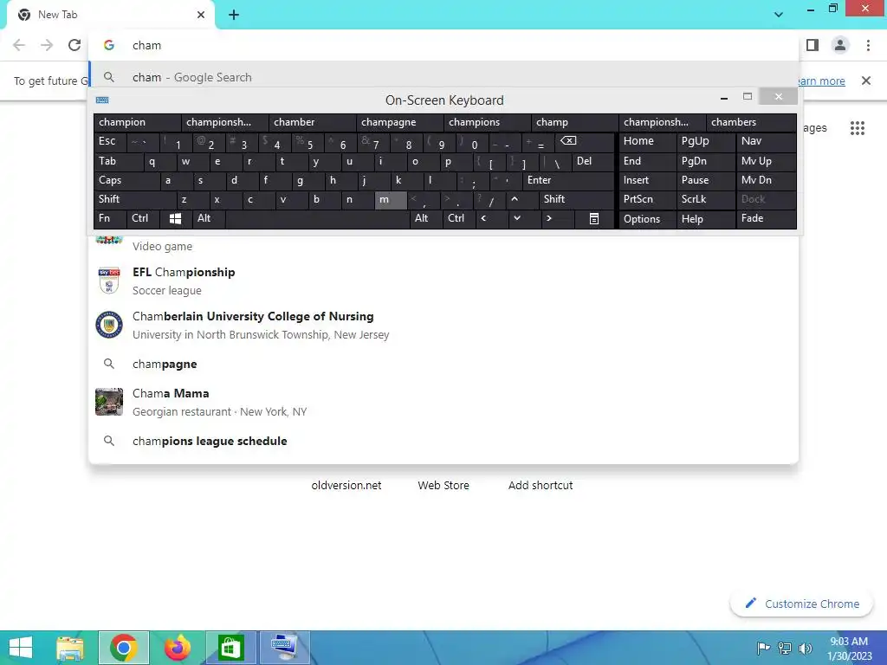Select the EFL Championship suggestion
The image size is (887, 665).
(444, 281)
